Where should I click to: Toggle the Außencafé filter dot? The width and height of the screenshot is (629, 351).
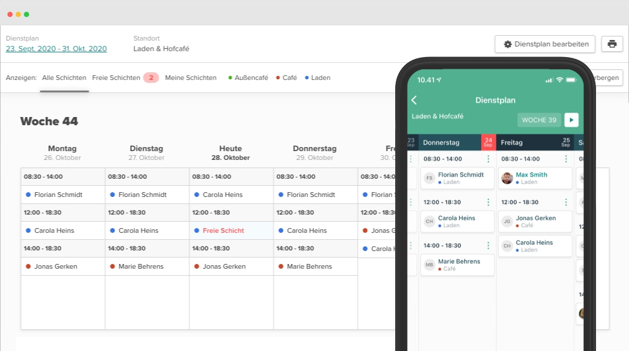(230, 78)
